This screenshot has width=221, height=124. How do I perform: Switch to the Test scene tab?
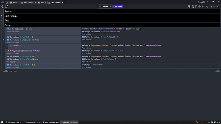(41, 3)
